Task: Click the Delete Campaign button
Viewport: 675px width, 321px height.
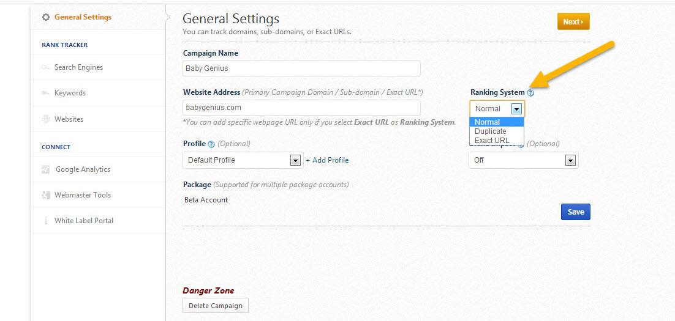Action: coord(216,306)
